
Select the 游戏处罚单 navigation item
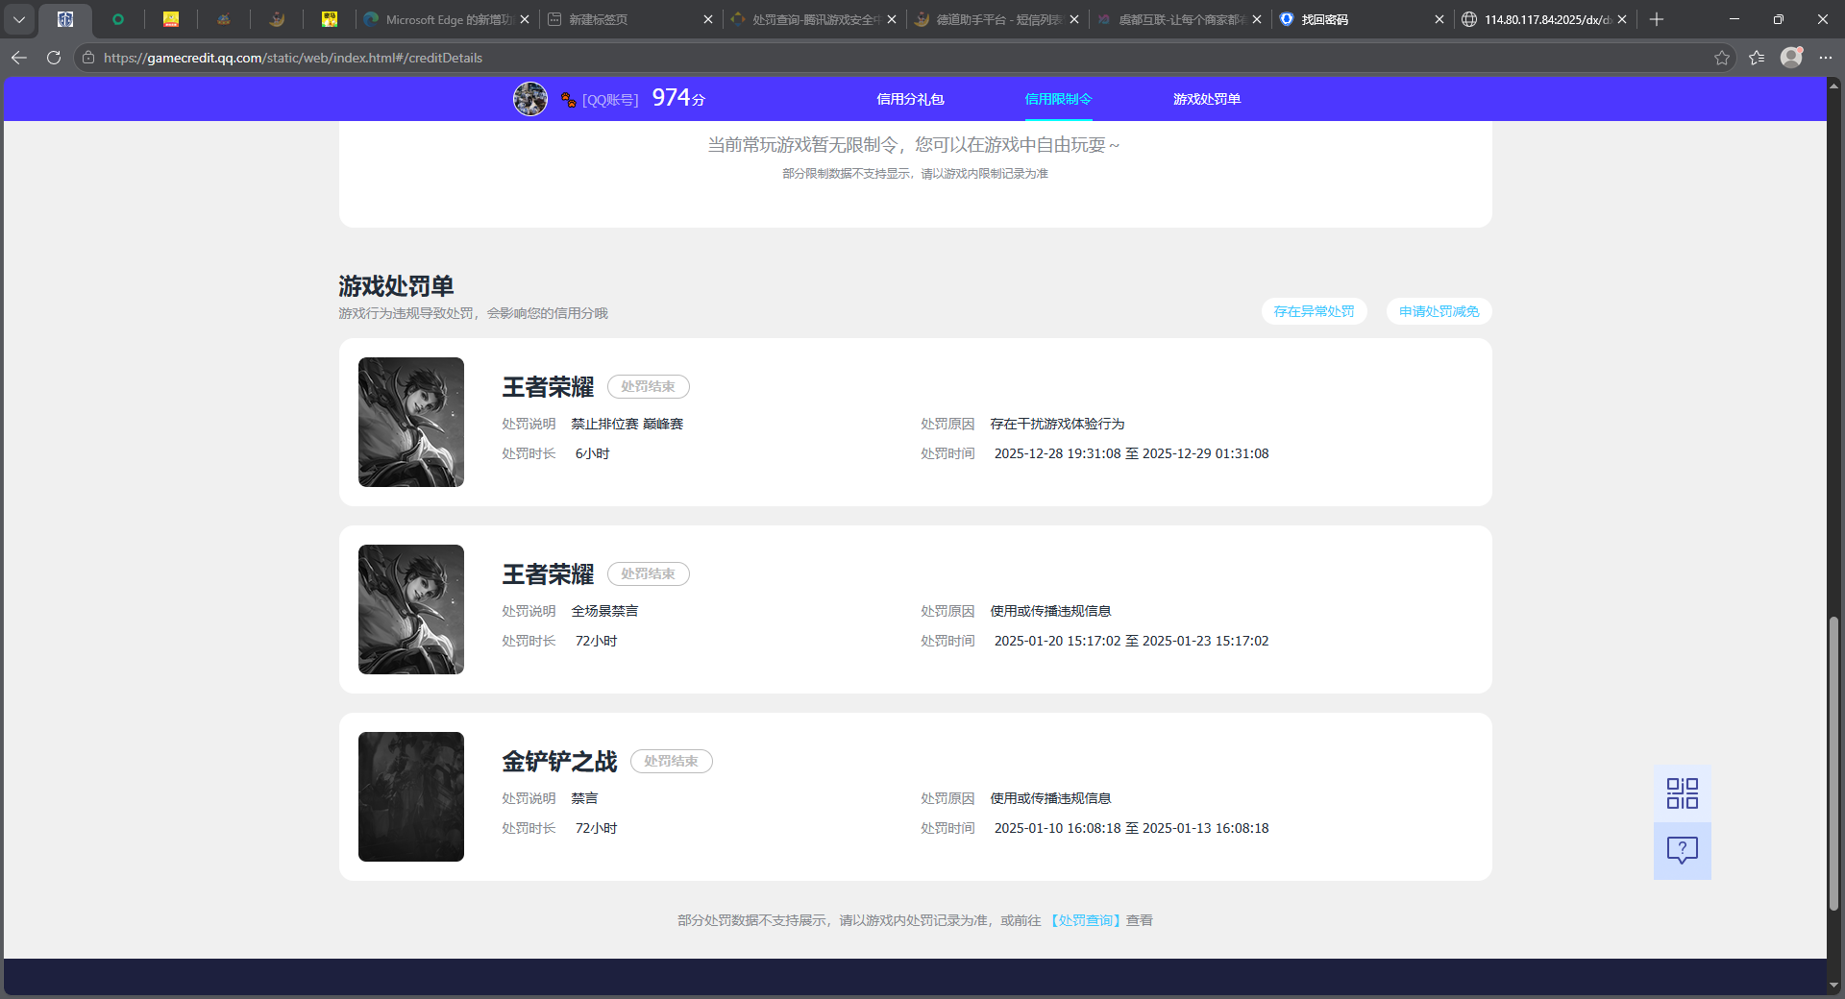[1206, 99]
